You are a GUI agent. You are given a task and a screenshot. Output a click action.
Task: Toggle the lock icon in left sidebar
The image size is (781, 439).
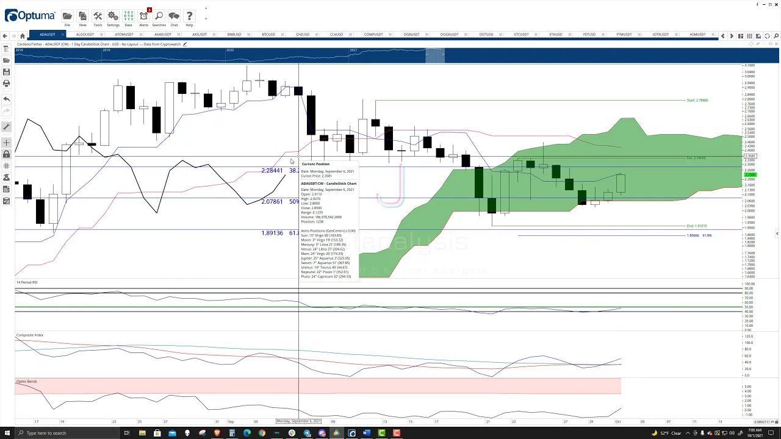tap(6, 154)
